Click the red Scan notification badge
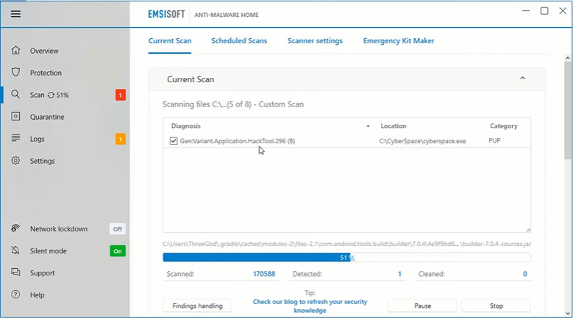This screenshot has width=573, height=318. tap(121, 95)
